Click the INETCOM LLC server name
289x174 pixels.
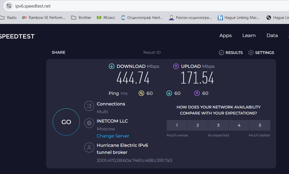112,121
